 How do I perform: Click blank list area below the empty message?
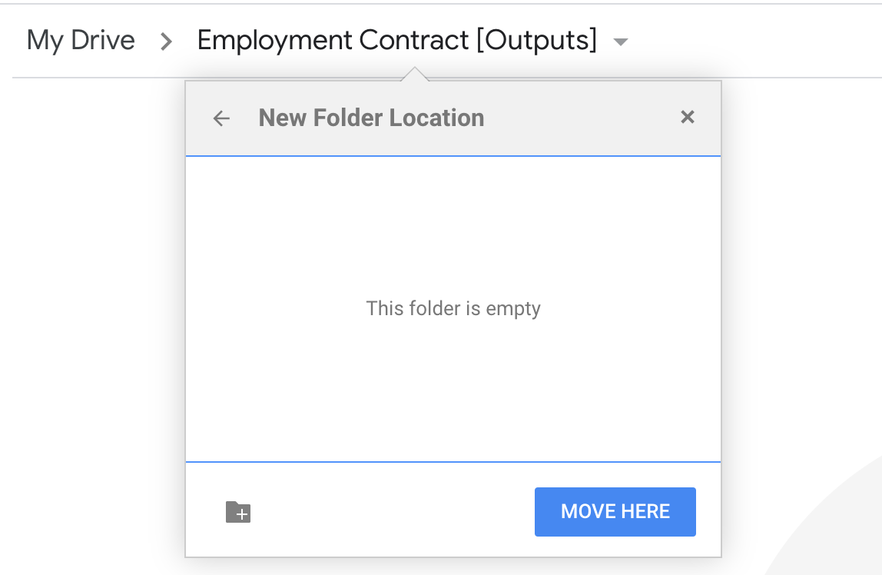pyautogui.click(x=453, y=392)
